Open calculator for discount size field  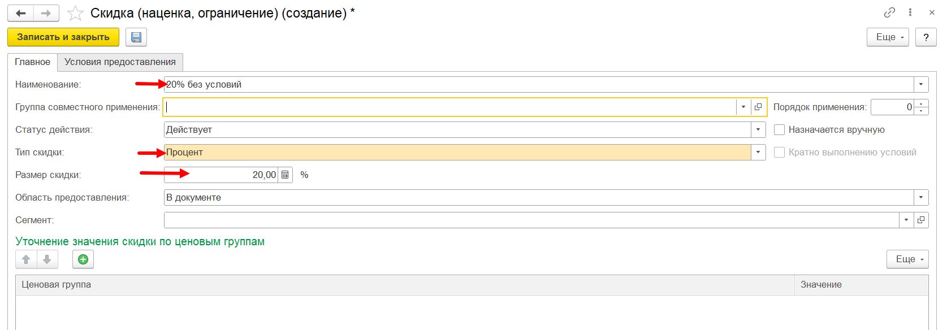tap(285, 175)
